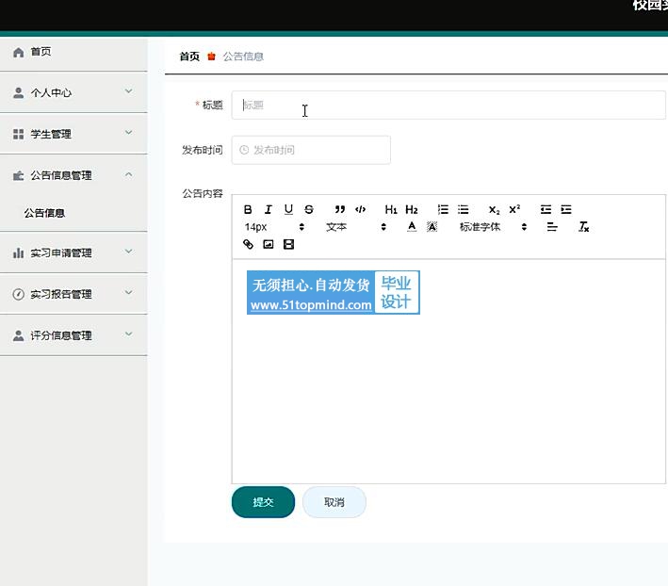Screen dimensions: 668x586
Task: Open text color picker
Action: [x=412, y=226]
